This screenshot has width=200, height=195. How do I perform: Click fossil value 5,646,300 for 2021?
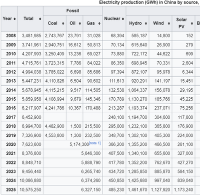[91, 153]
